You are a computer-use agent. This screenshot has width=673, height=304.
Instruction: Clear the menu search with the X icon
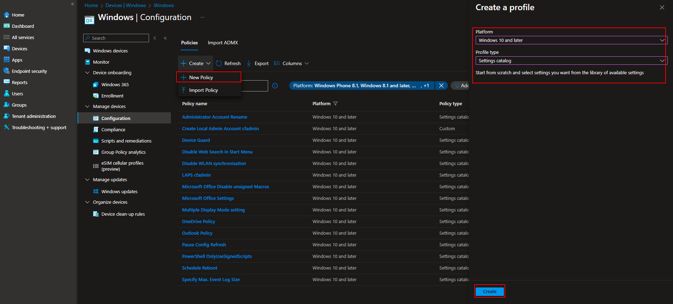[x=155, y=38]
